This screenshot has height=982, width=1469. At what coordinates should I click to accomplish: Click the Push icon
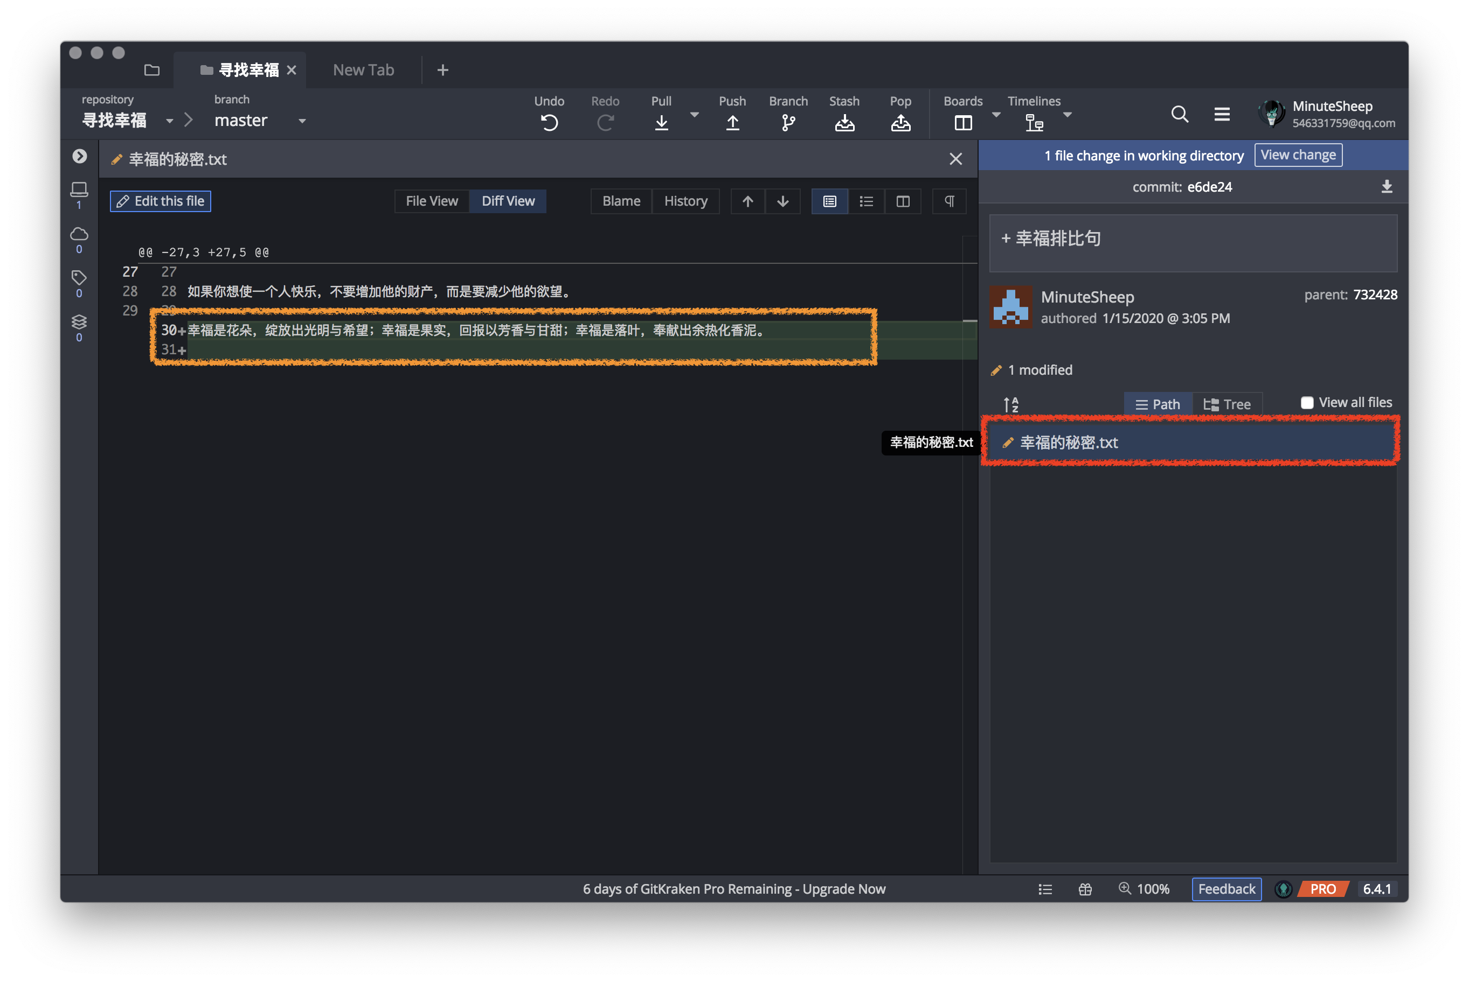click(732, 122)
